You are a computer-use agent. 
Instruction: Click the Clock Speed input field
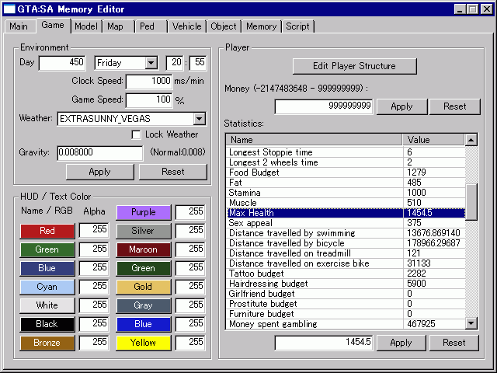149,82
